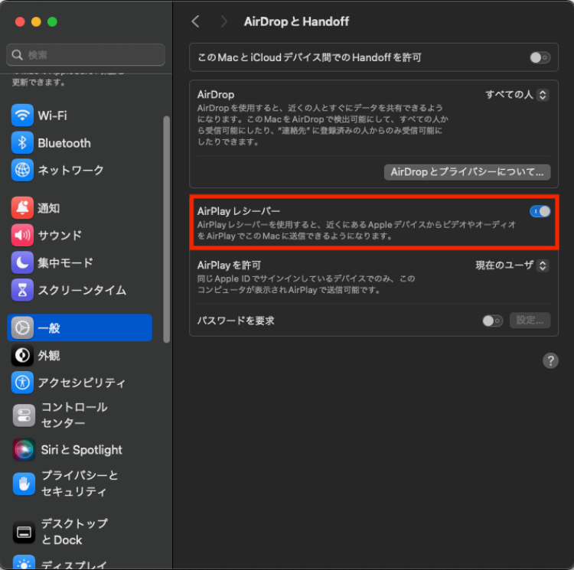The image size is (574, 570).
Task: Click the Bluetooth icon in sidebar
Action: tap(22, 142)
